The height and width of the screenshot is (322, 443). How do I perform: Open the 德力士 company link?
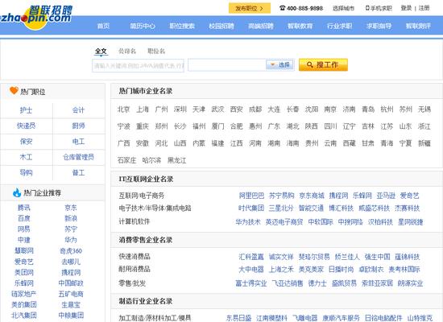tap(317, 283)
